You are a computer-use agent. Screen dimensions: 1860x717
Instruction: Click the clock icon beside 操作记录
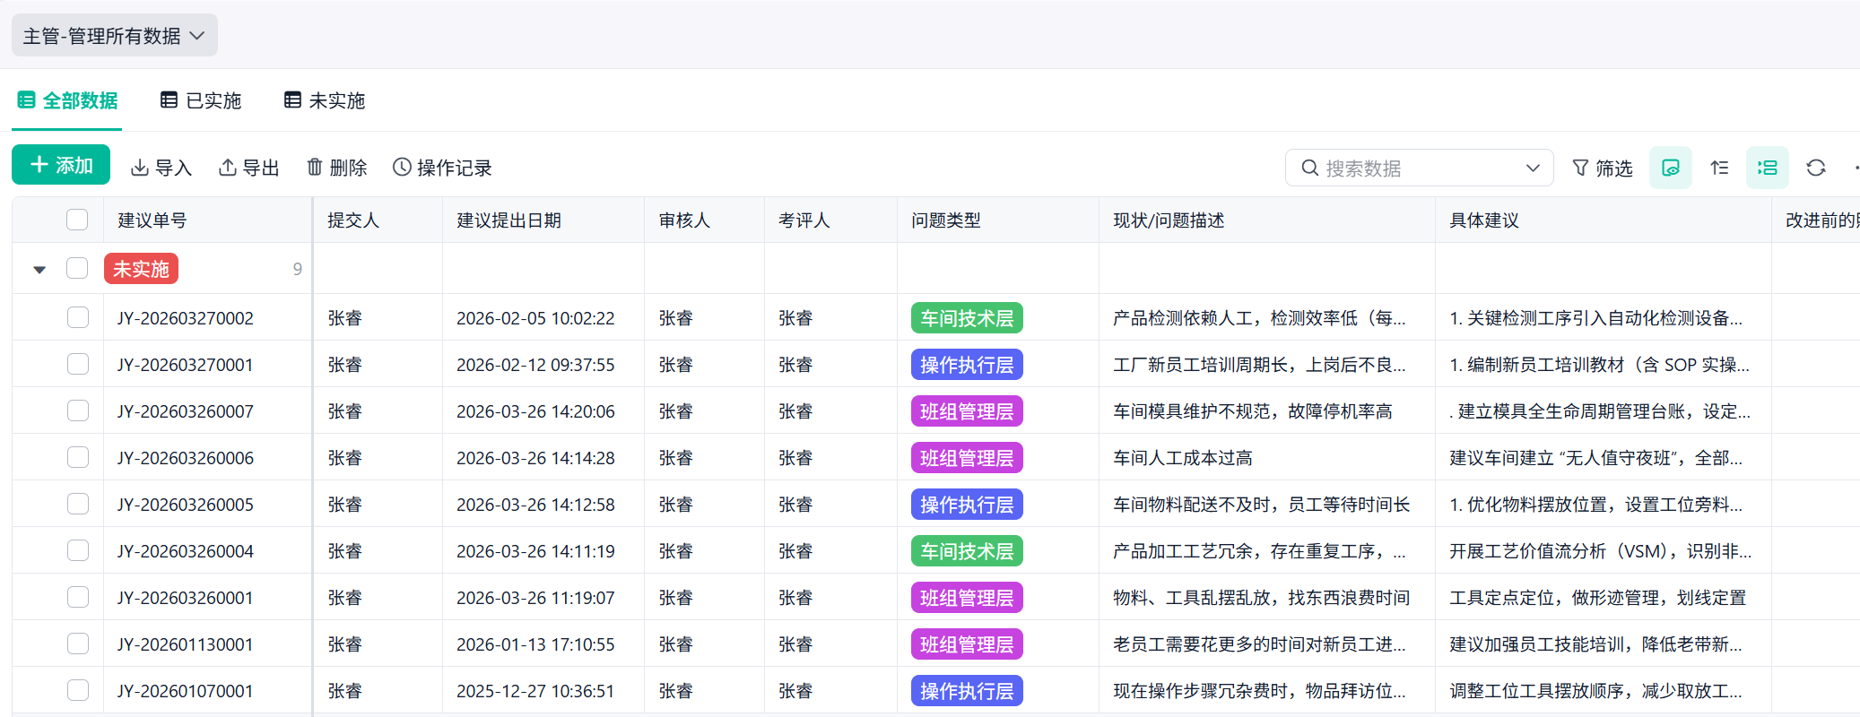403,168
